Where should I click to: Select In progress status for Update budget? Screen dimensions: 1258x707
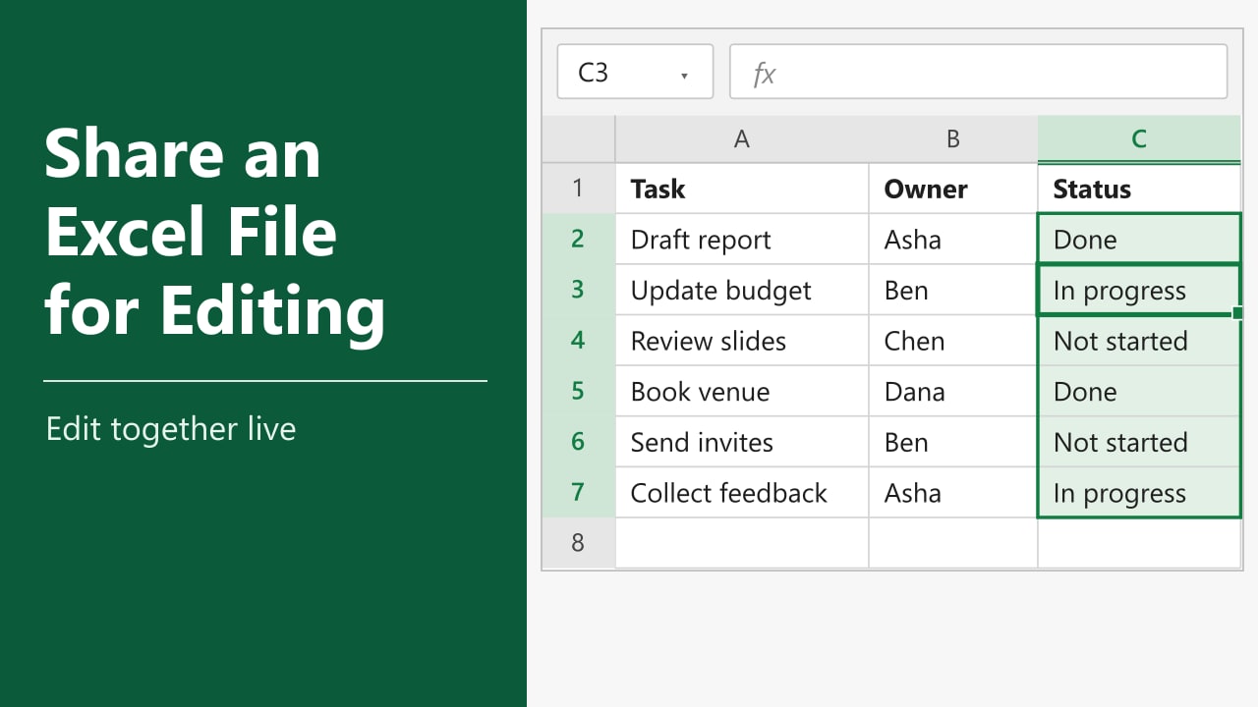point(1139,290)
